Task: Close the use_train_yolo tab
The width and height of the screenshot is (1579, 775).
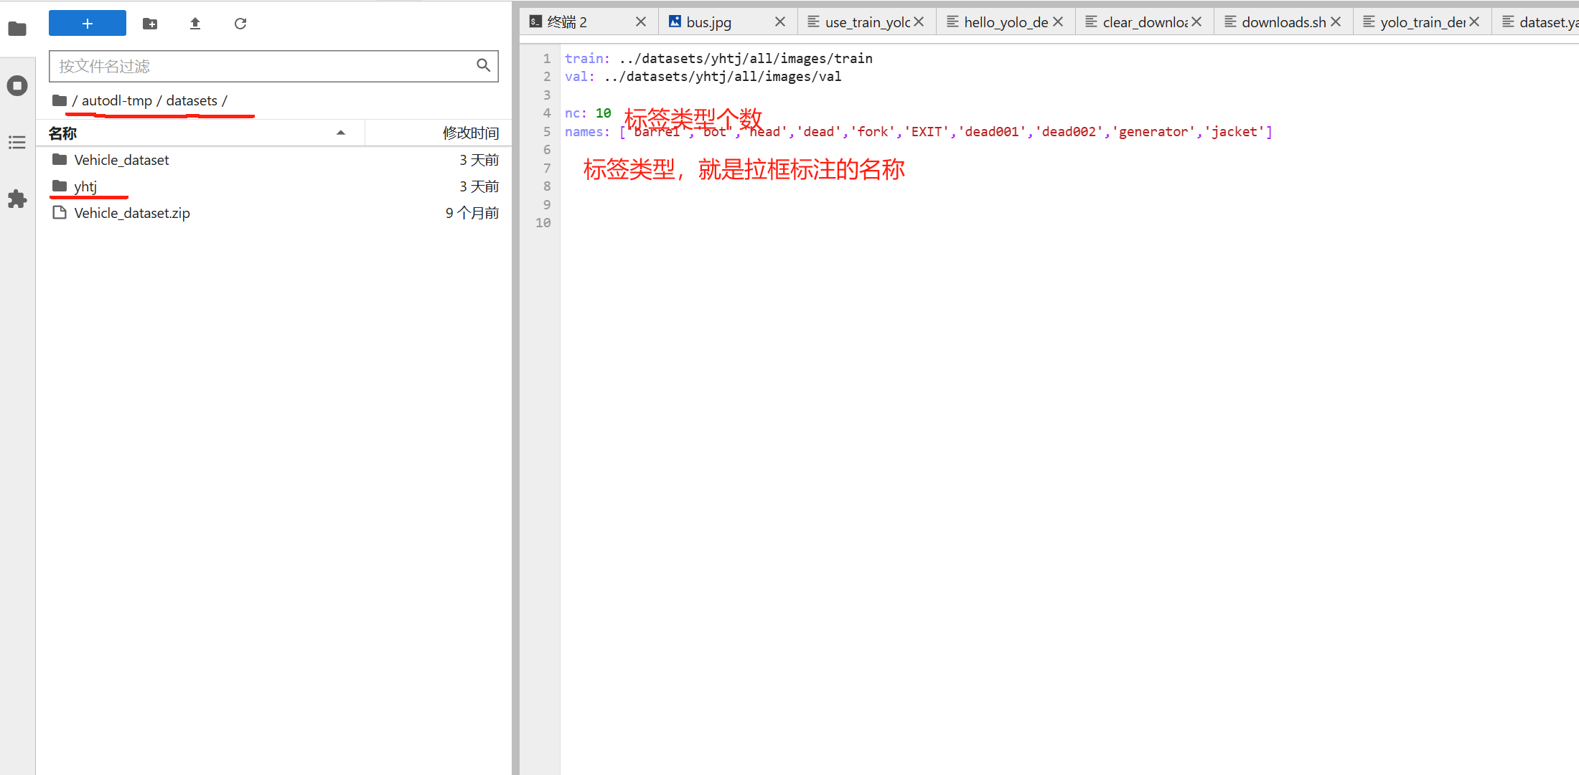Action: (x=919, y=22)
